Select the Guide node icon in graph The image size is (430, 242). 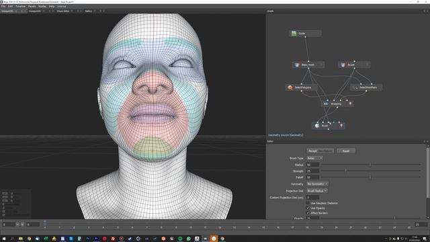(x=294, y=33)
